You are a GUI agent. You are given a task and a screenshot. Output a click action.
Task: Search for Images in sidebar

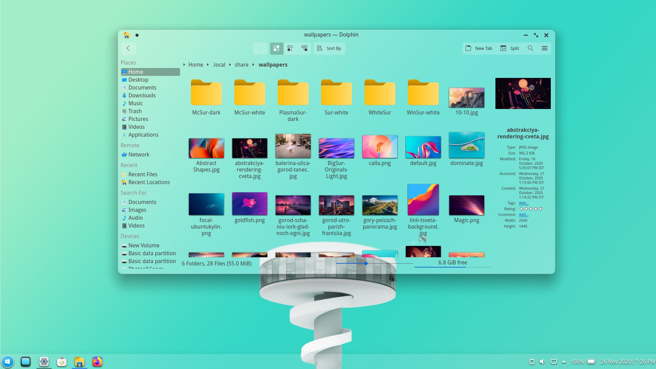[x=150, y=210]
